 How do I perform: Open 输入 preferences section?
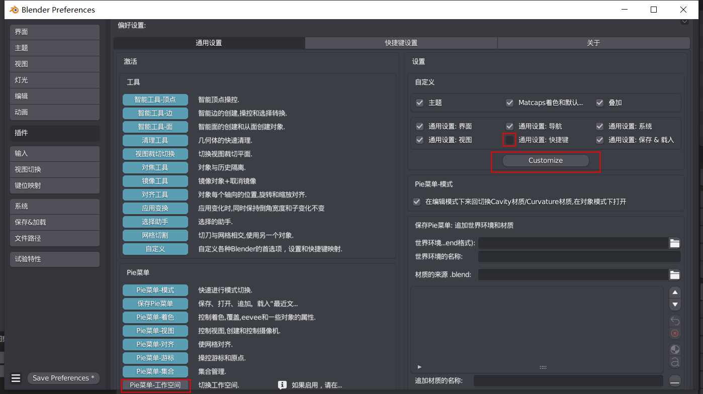54,153
